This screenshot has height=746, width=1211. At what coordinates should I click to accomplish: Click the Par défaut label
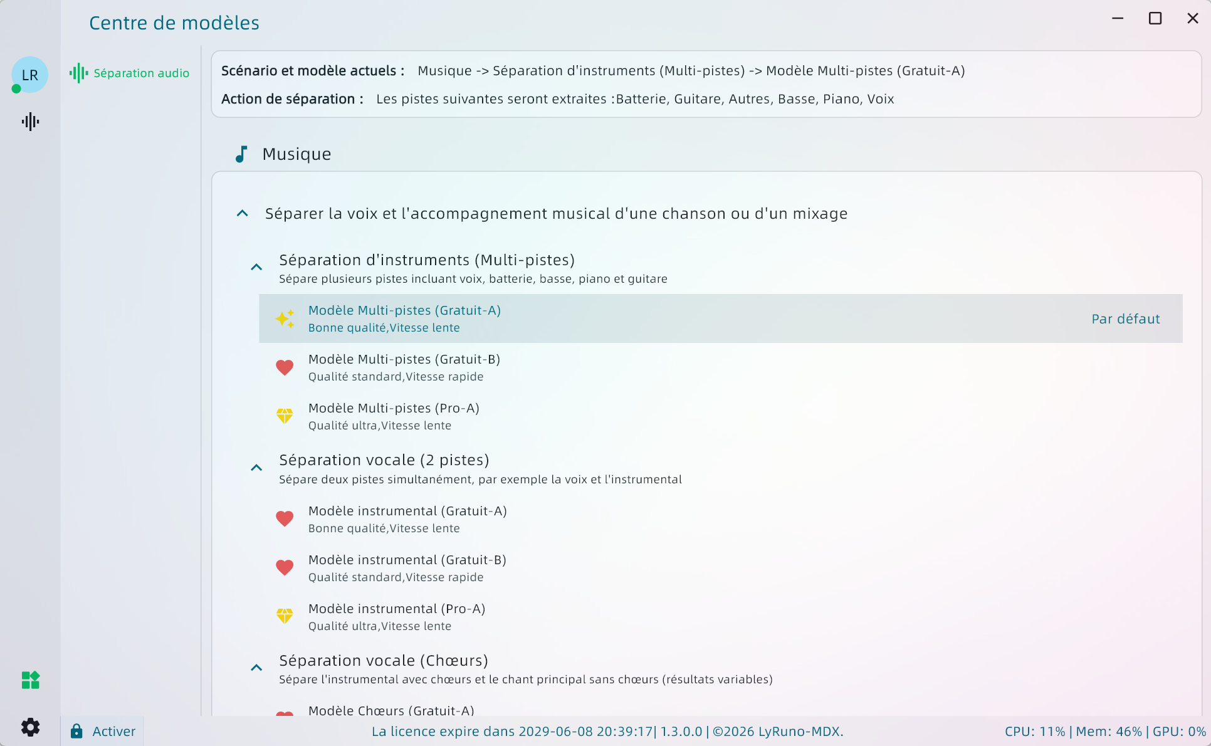point(1126,319)
